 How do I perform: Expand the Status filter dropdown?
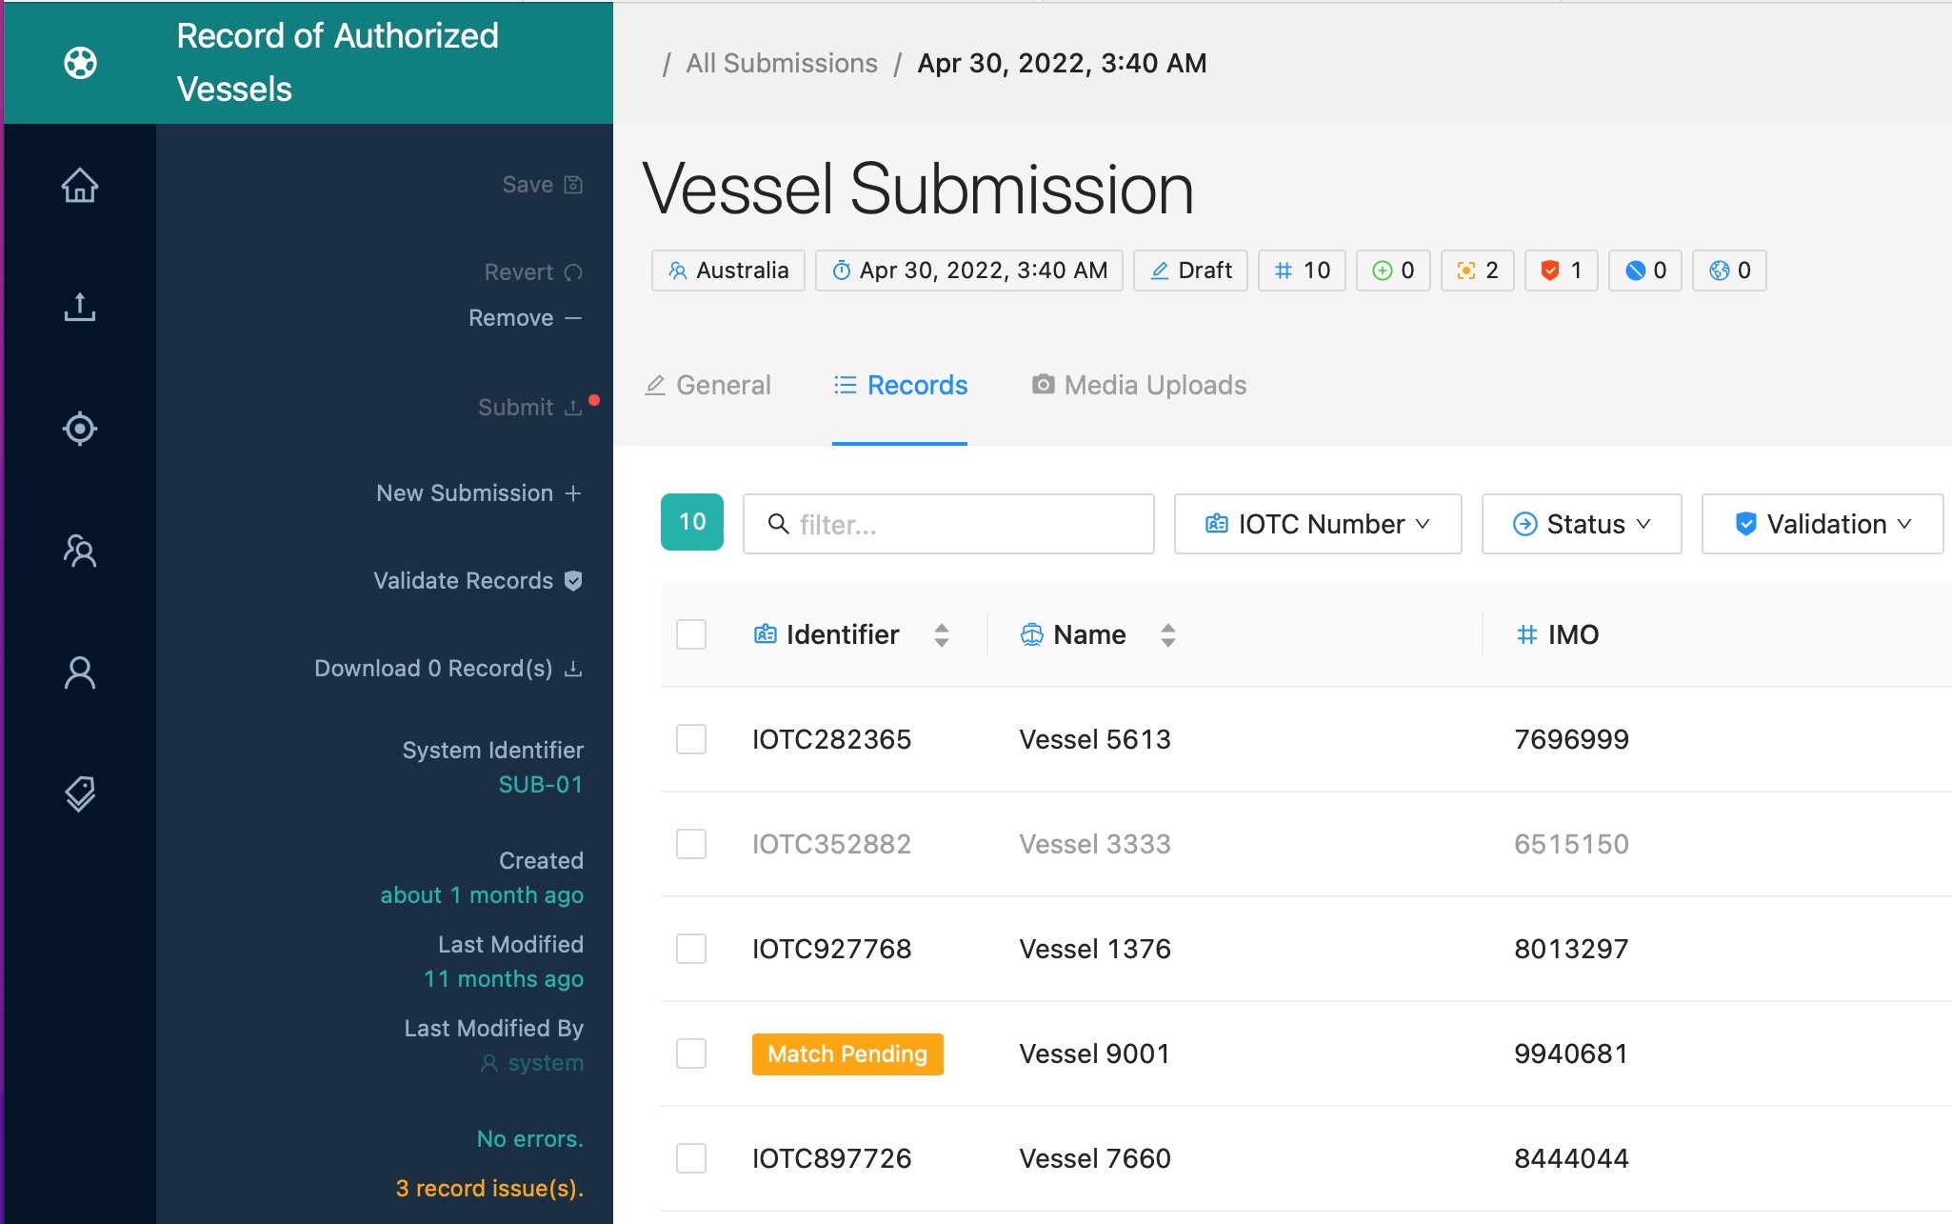pyautogui.click(x=1581, y=524)
